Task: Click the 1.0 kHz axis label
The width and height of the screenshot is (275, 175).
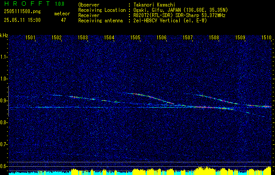Action: (3, 79)
